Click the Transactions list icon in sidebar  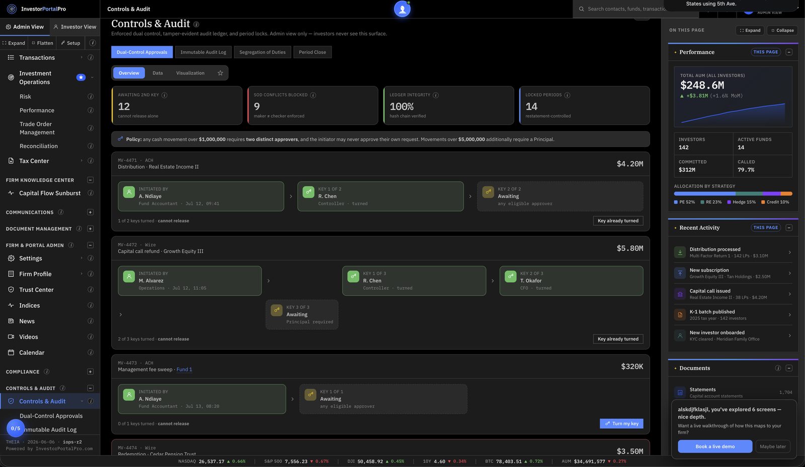point(11,58)
